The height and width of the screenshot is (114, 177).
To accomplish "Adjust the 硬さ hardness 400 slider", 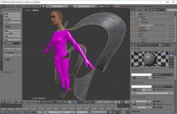I will [152, 93].
